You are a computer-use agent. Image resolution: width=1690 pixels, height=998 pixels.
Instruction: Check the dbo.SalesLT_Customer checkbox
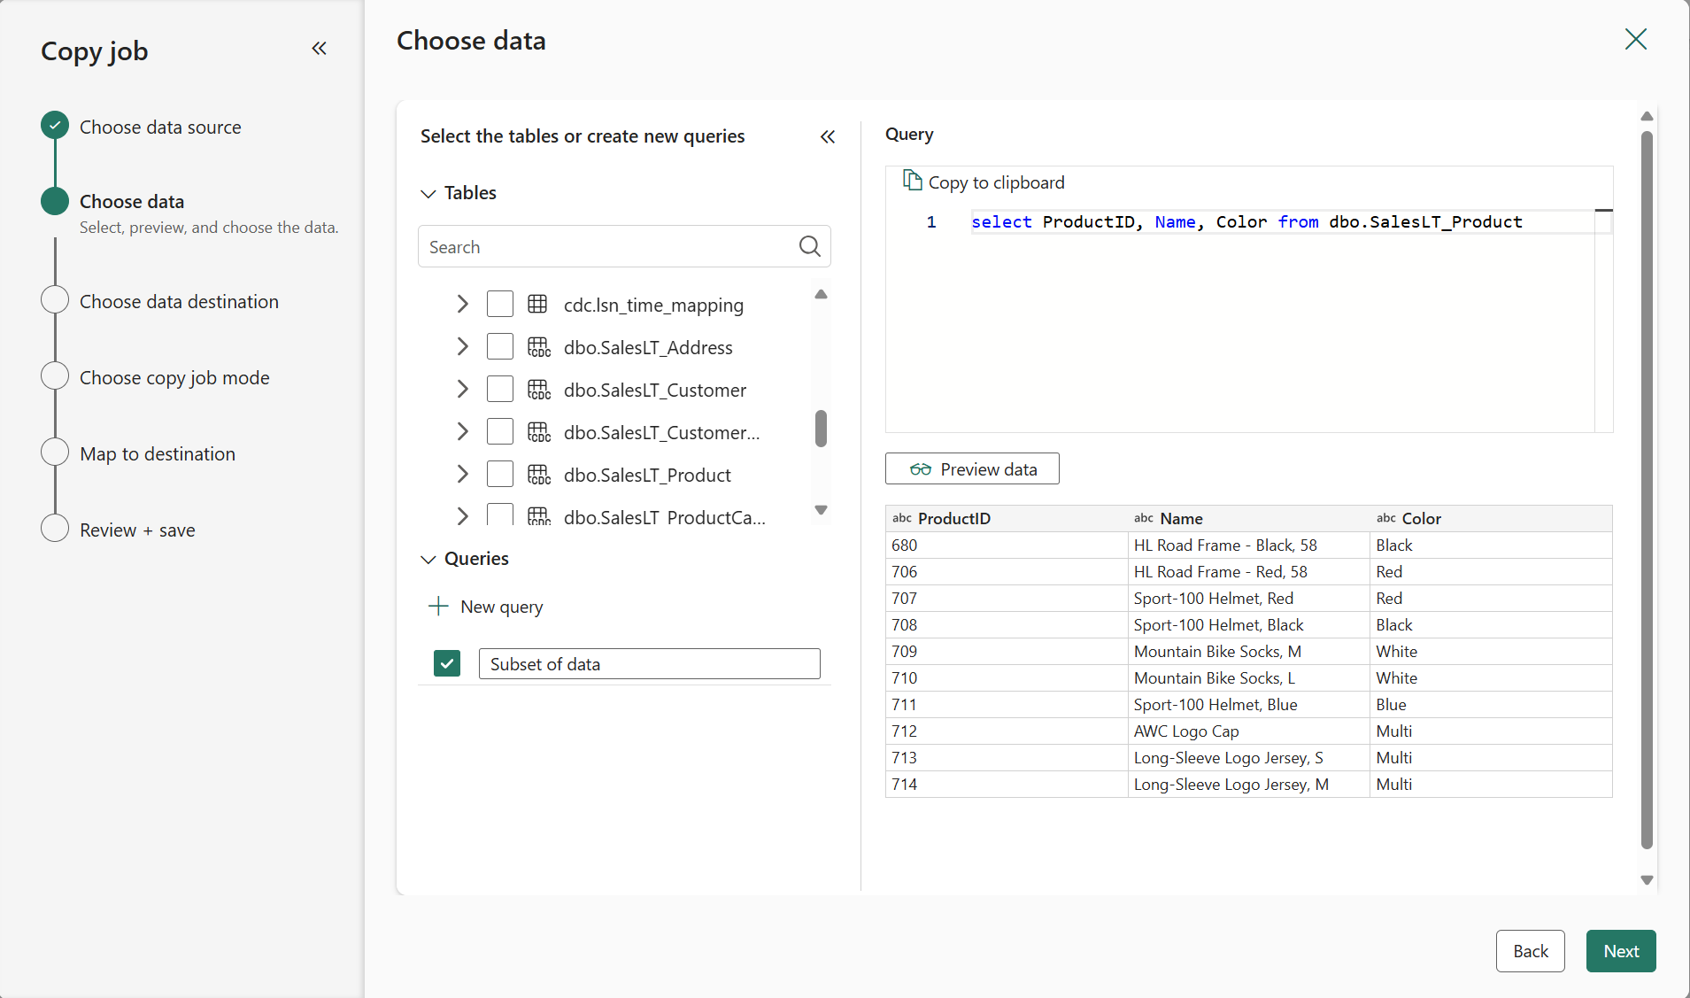(500, 390)
